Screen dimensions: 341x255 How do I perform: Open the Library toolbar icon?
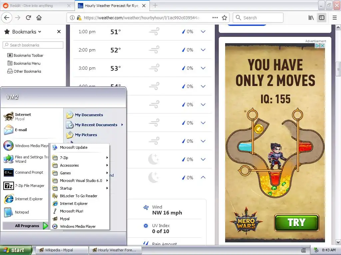tap(311, 18)
